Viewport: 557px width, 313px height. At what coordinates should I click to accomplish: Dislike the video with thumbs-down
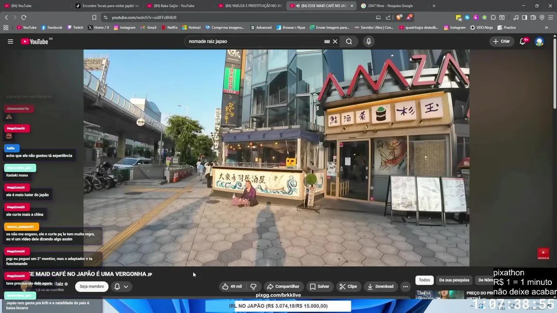coord(253,286)
